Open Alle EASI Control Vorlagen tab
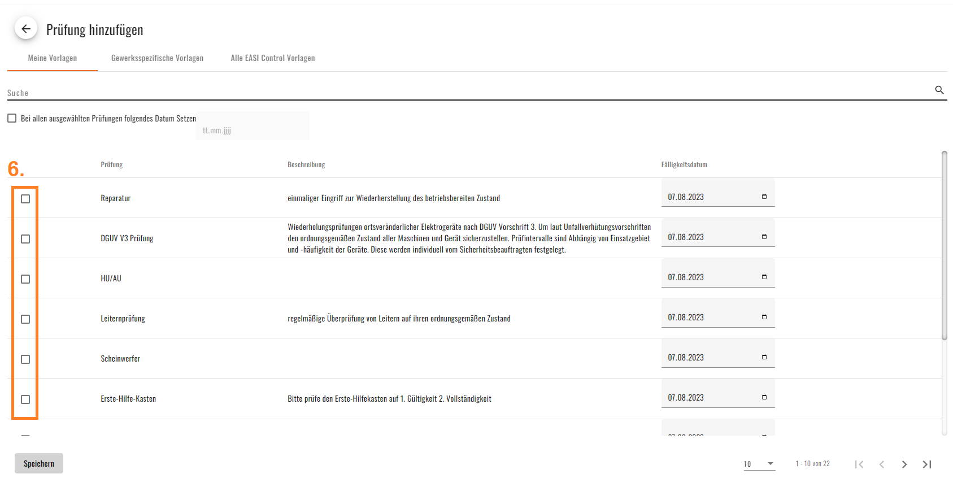Screen dimensions: 953x478 click(x=273, y=58)
